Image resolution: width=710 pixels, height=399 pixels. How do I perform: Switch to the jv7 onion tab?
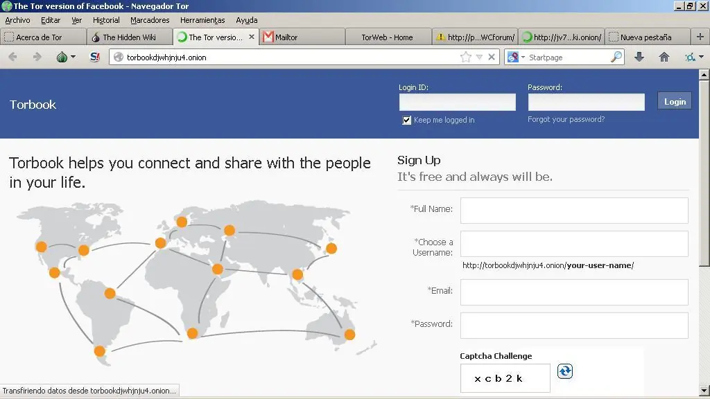point(561,37)
